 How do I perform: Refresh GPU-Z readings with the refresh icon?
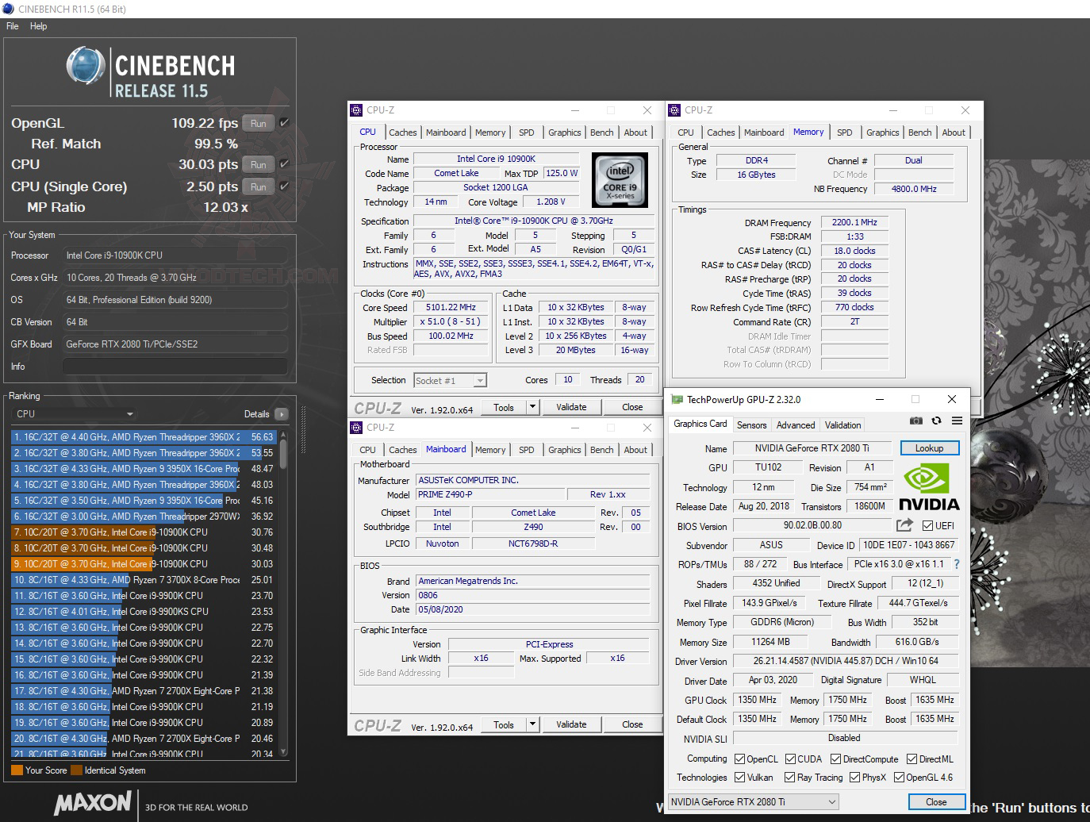coord(937,421)
